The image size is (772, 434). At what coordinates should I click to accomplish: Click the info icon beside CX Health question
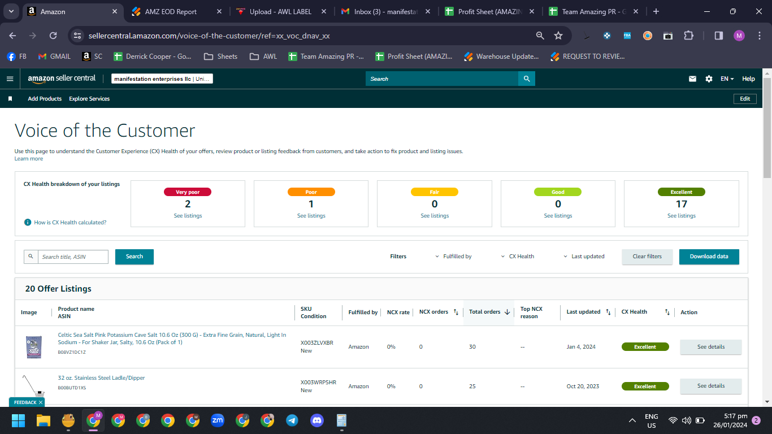point(28,223)
